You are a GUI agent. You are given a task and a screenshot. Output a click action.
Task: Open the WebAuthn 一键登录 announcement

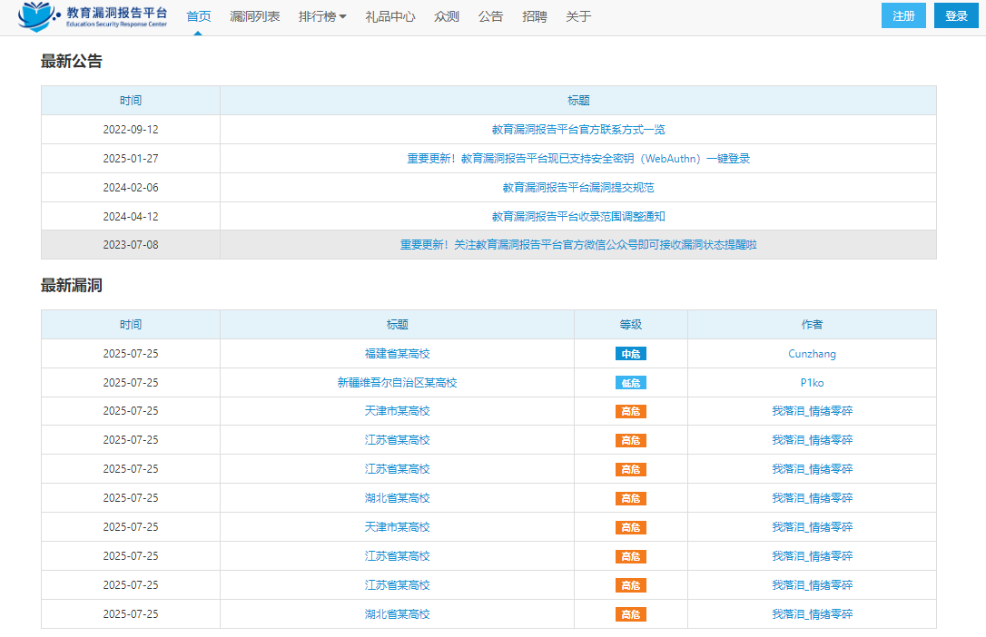click(x=578, y=158)
